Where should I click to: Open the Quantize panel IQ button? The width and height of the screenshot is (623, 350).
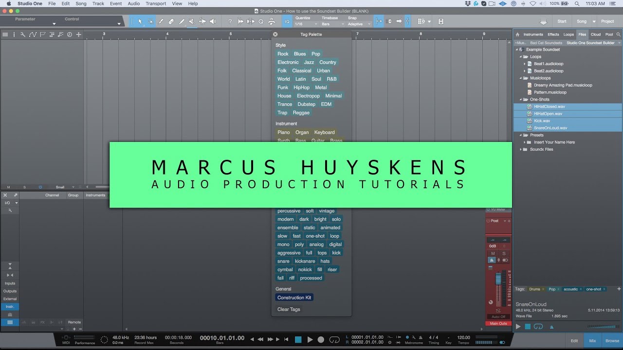coord(287,21)
